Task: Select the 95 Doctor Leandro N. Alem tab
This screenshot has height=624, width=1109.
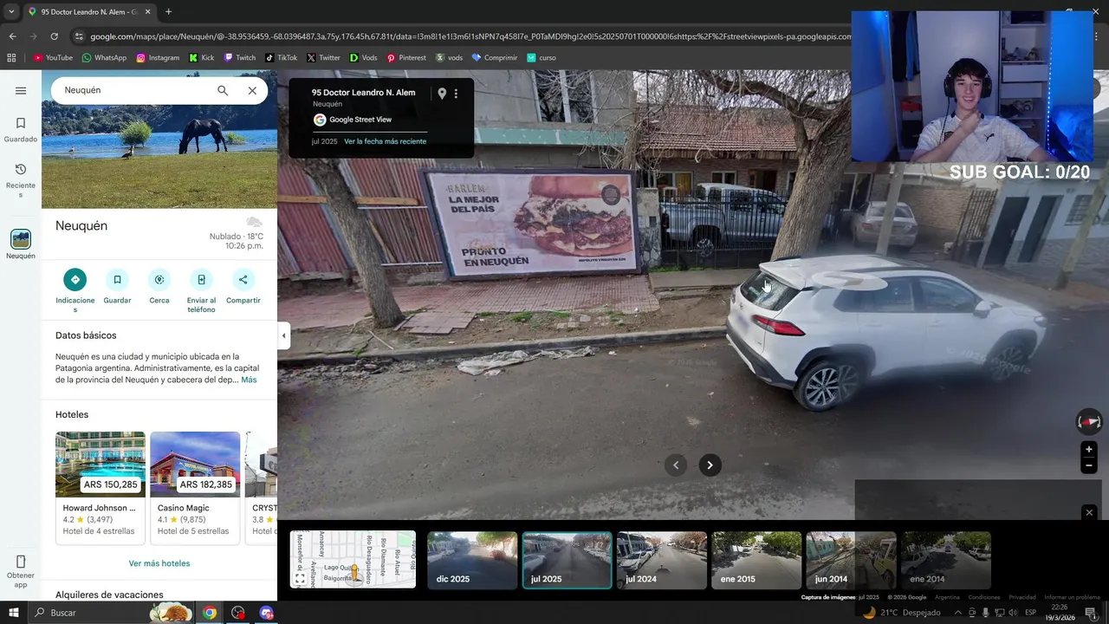Action: pyautogui.click(x=88, y=12)
